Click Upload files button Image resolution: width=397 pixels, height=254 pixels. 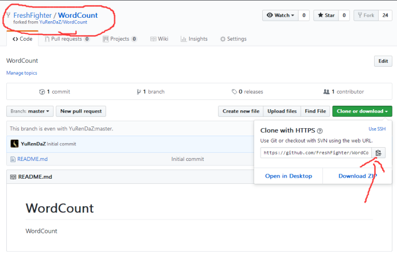pos(282,111)
